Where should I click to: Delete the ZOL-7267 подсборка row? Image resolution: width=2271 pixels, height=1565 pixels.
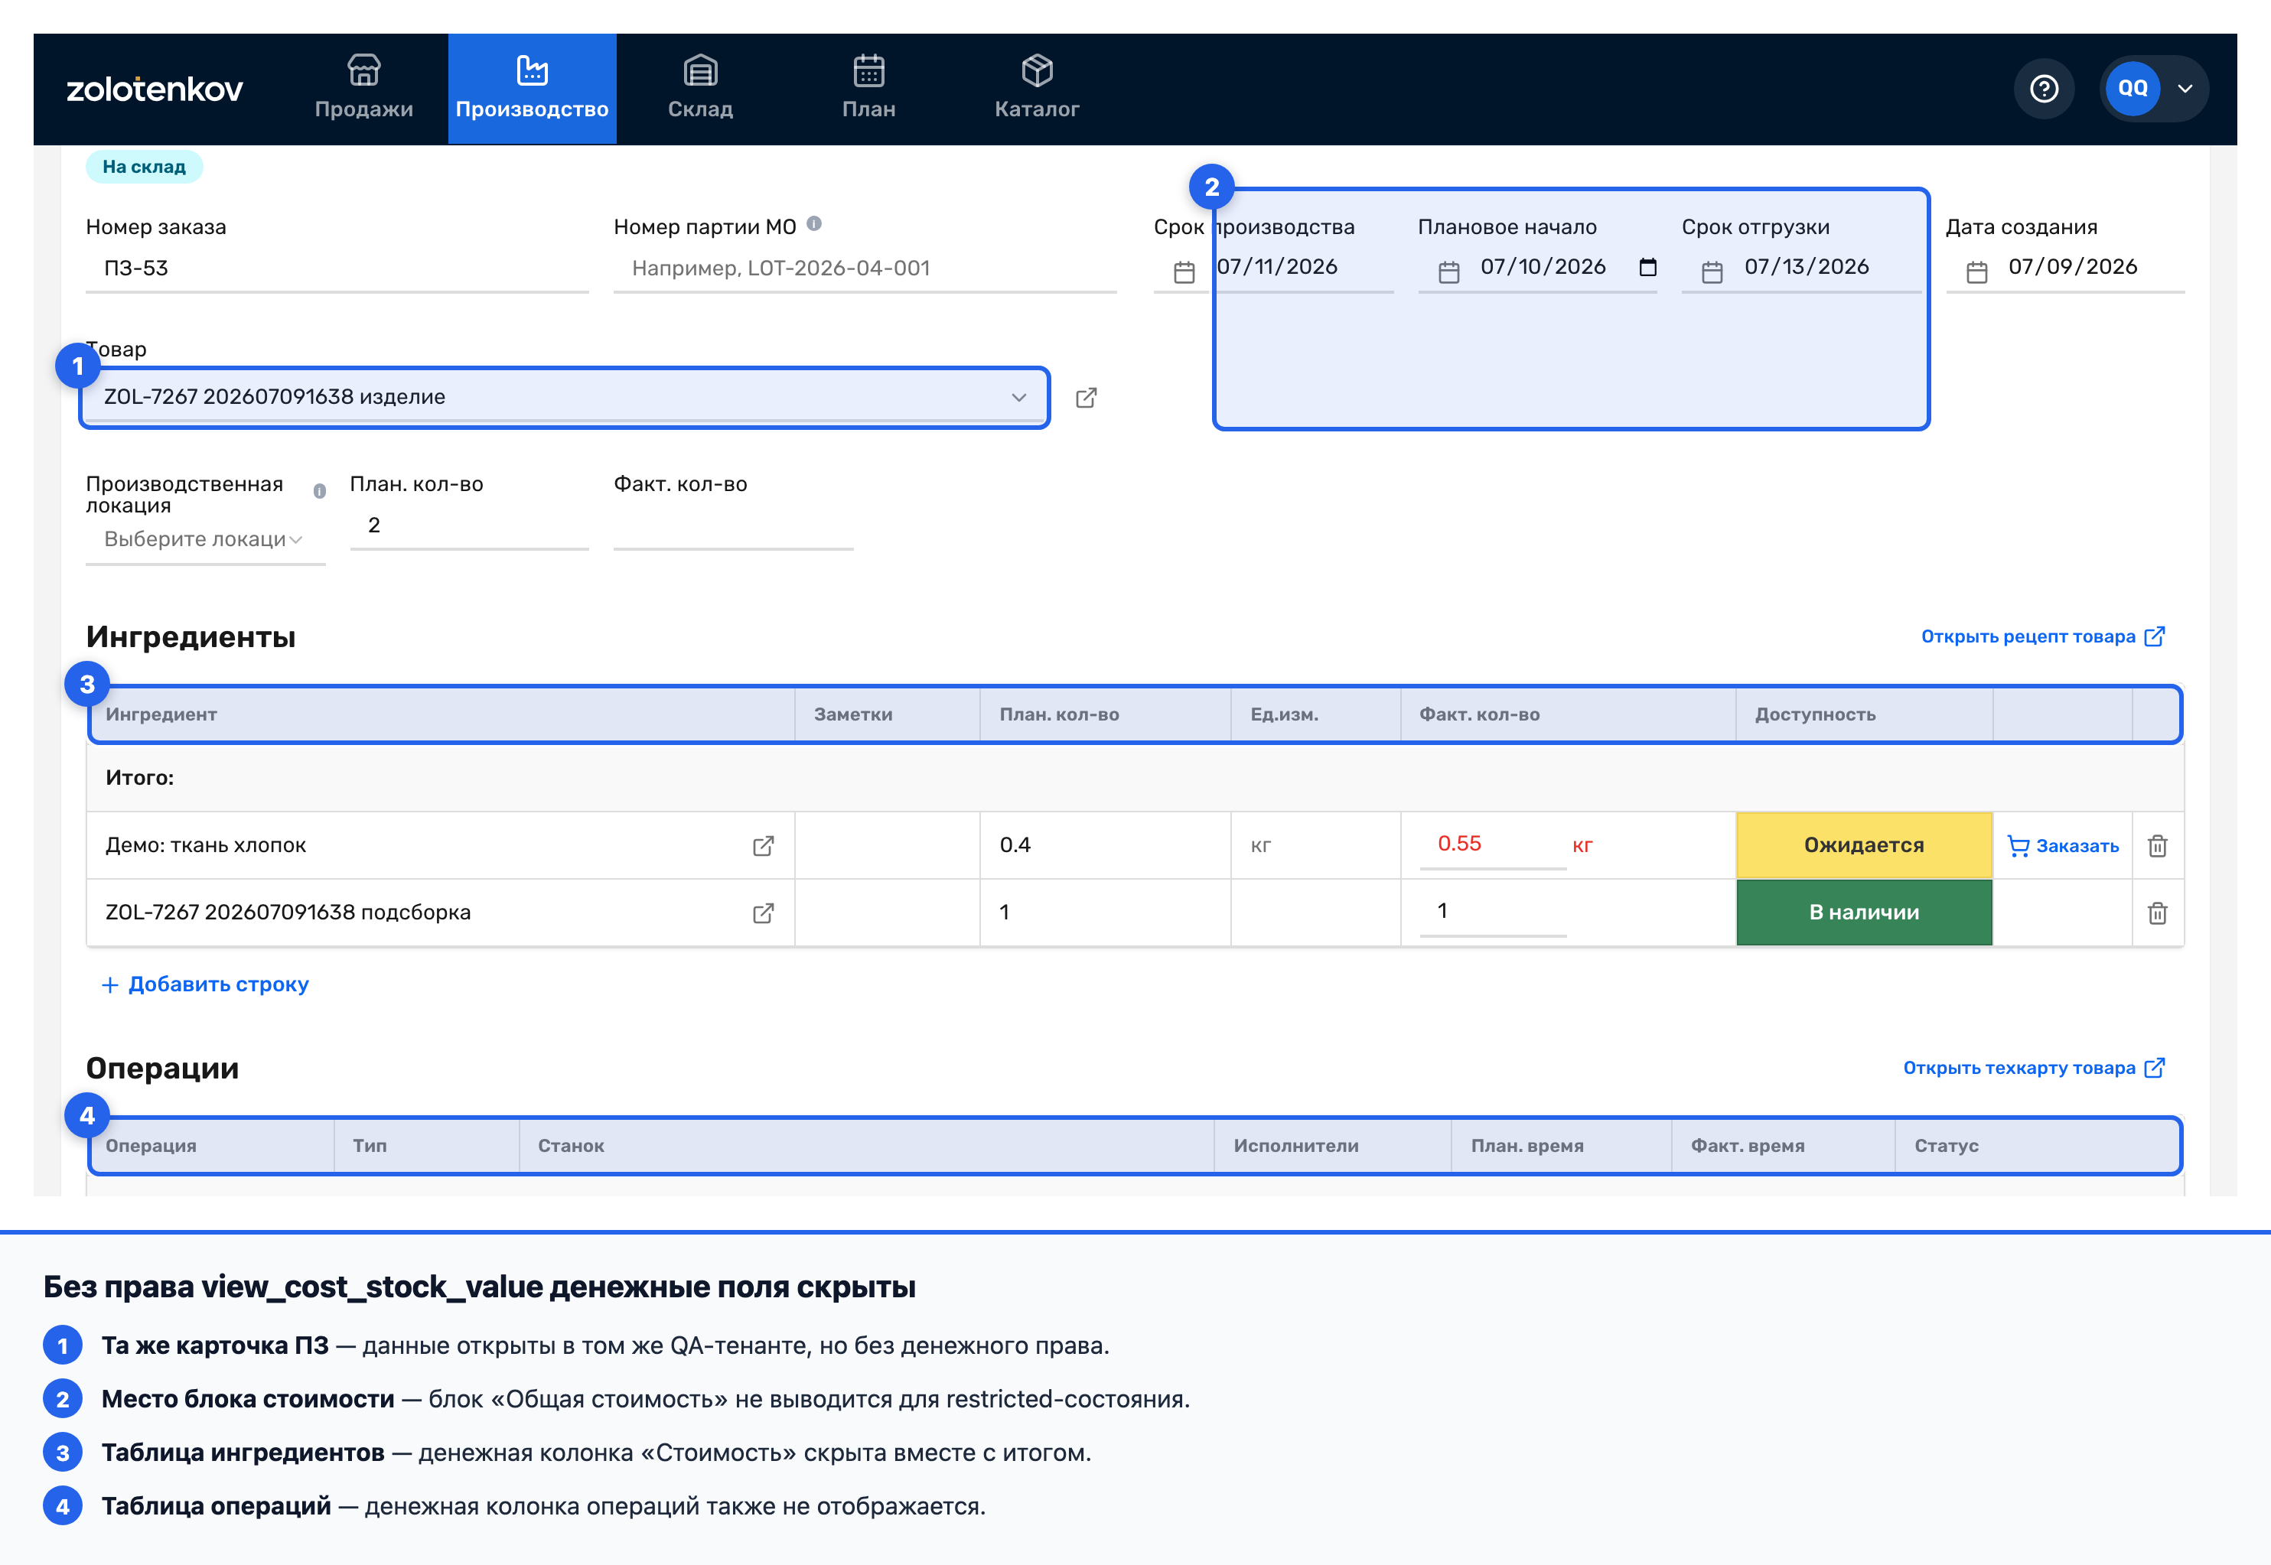tap(2157, 913)
